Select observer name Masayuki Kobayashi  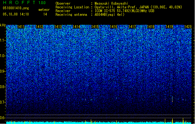coord(111,3)
